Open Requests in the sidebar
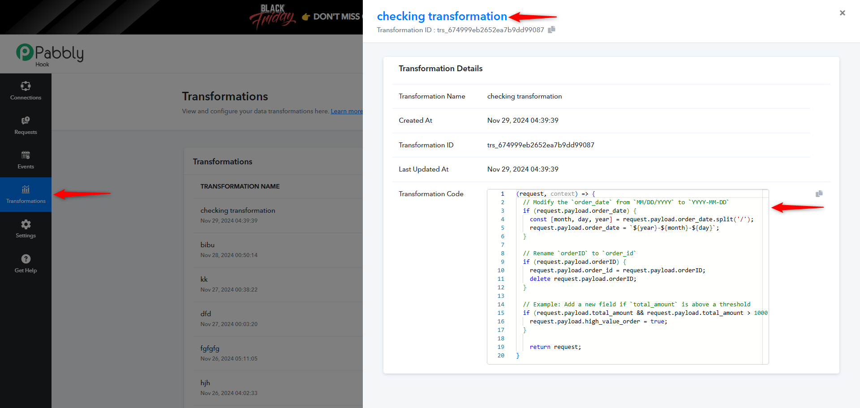The image size is (860, 408). [x=26, y=125]
